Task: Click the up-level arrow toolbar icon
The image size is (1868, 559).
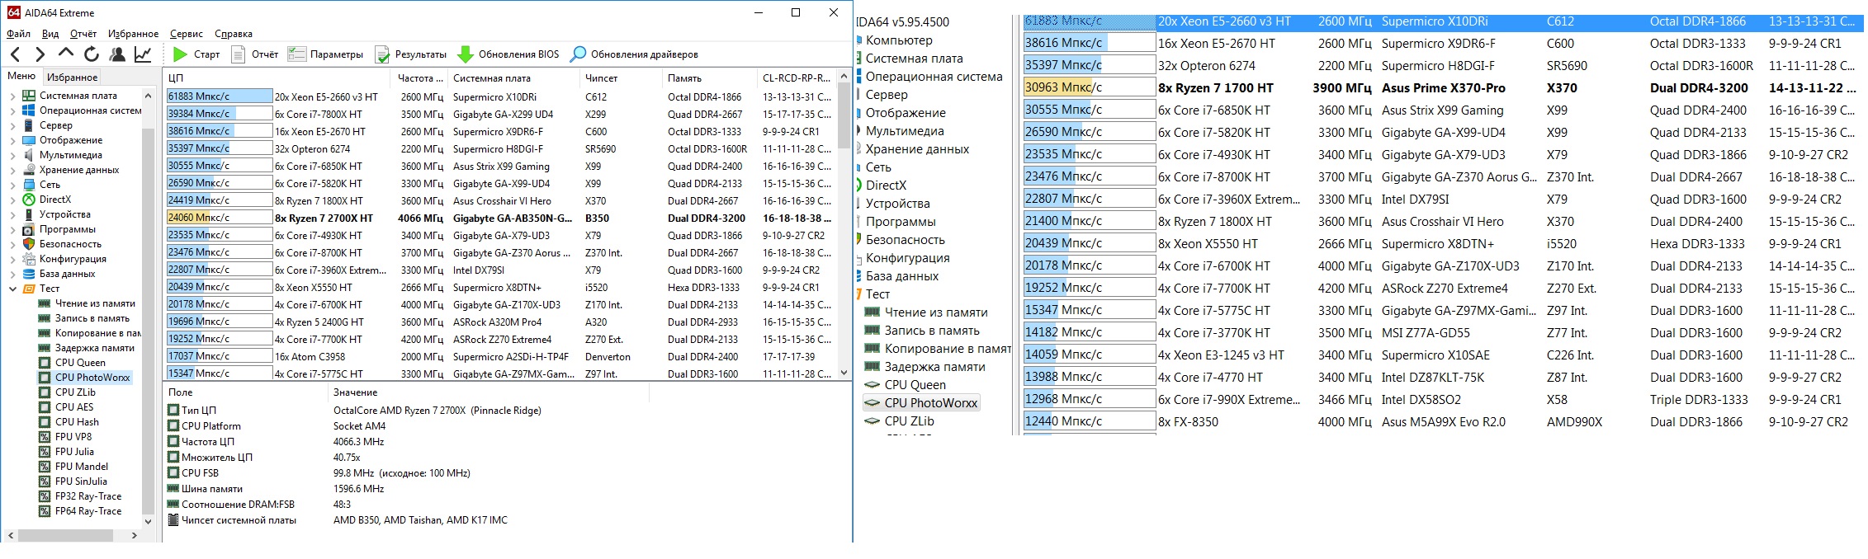Action: pos(66,54)
